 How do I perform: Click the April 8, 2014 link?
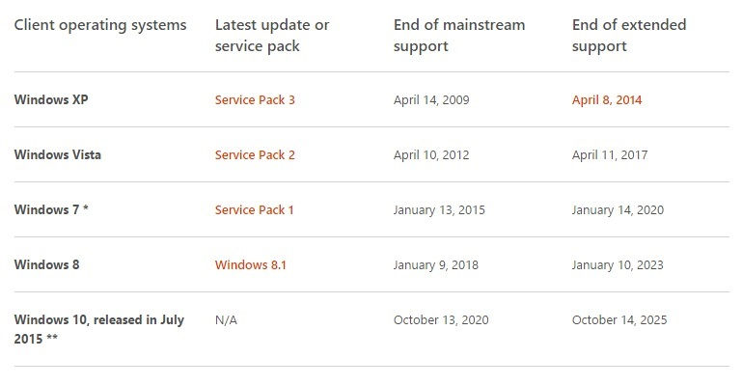click(x=607, y=99)
